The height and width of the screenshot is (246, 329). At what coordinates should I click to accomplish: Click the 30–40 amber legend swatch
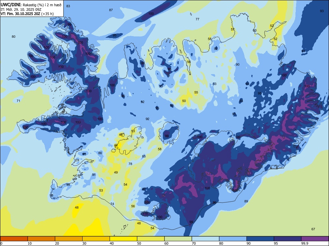[x=96, y=239]
